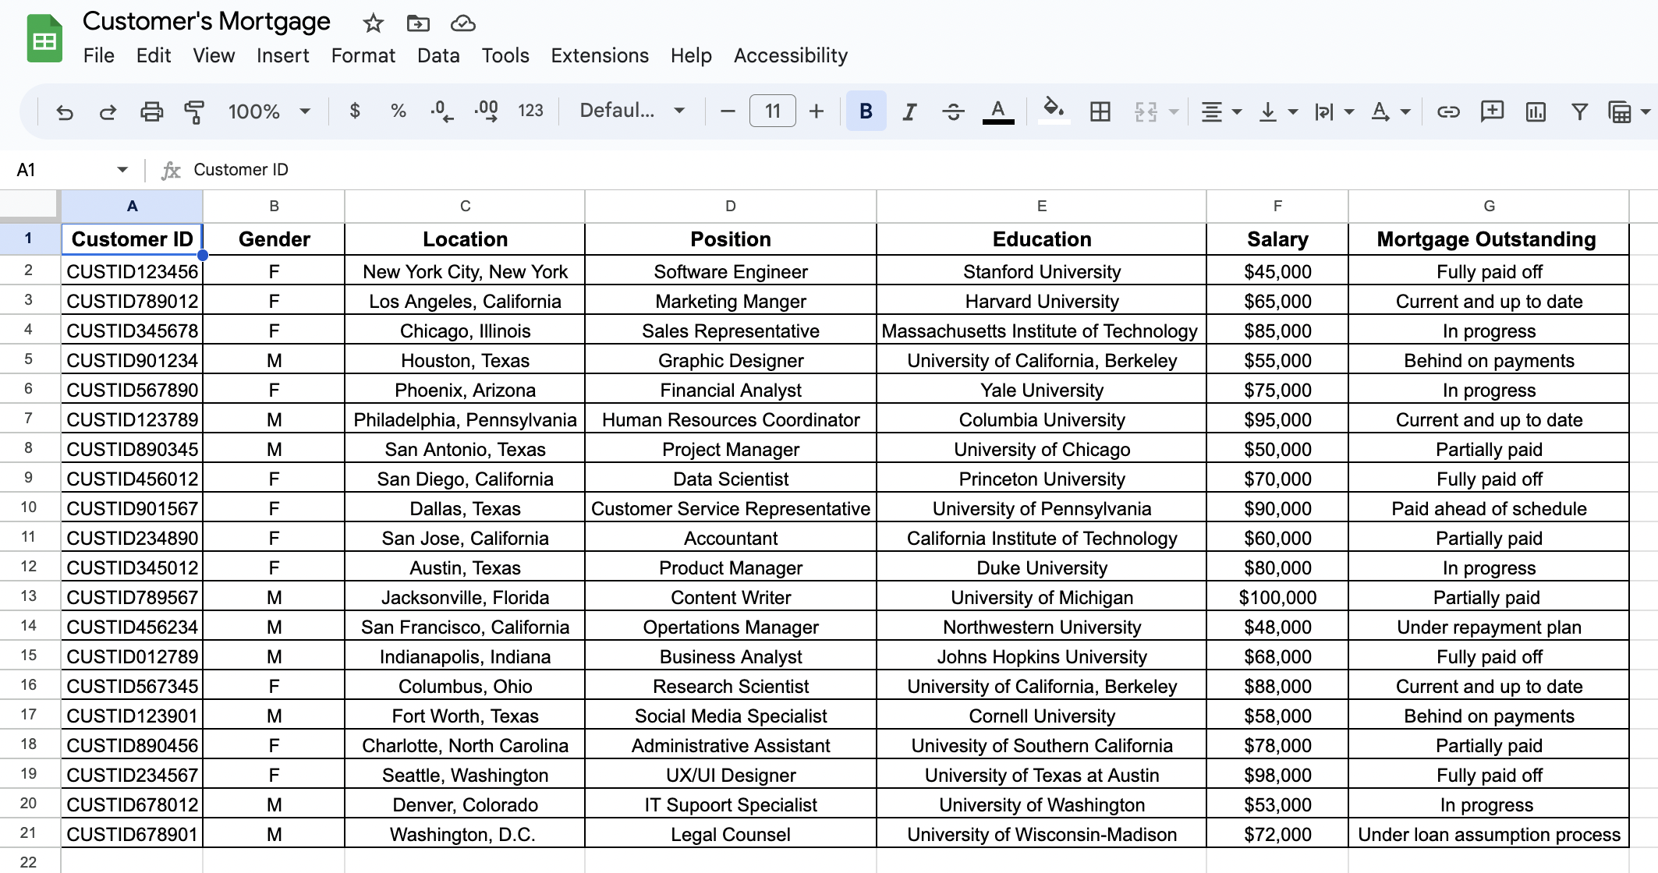Click the Create a filter icon
1658x873 pixels.
(1579, 111)
